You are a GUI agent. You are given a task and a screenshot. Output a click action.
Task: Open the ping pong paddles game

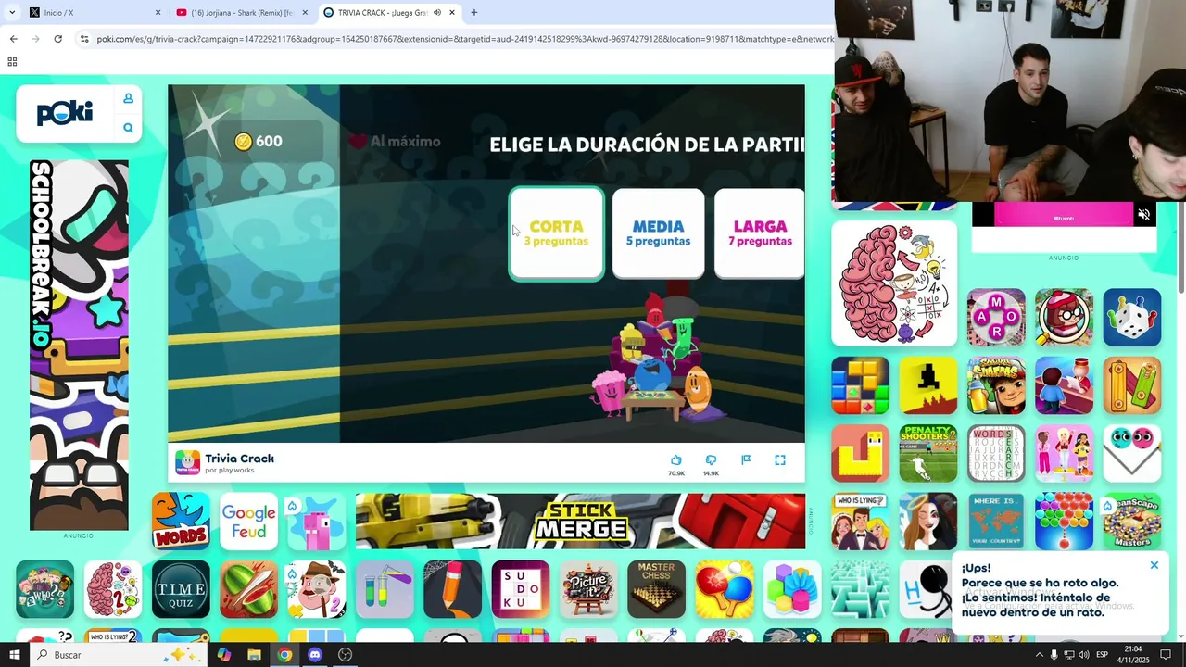[725, 589]
